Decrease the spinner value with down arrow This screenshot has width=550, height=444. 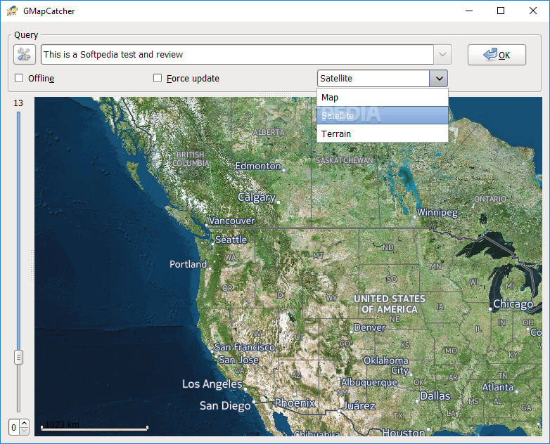24,431
